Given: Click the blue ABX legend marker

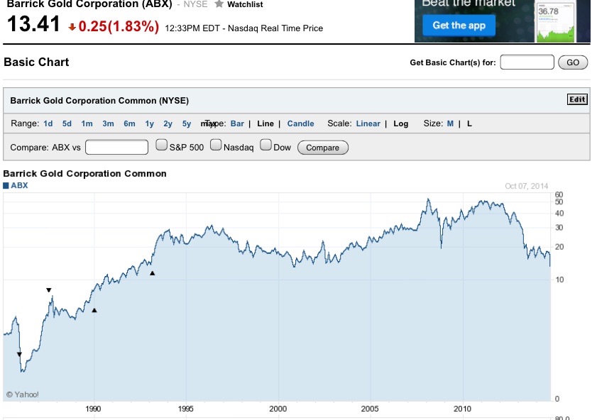Looking at the screenshot, I should click(7, 185).
